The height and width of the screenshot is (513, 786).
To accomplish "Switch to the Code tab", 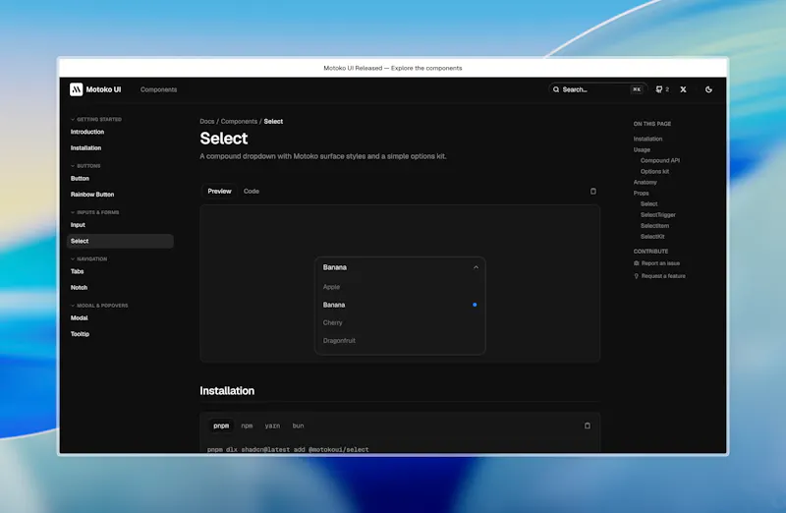I will click(x=252, y=191).
